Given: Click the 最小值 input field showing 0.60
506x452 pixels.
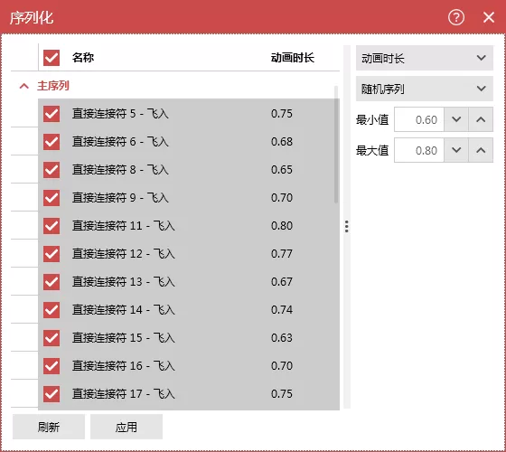Looking at the screenshot, I should 419,119.
